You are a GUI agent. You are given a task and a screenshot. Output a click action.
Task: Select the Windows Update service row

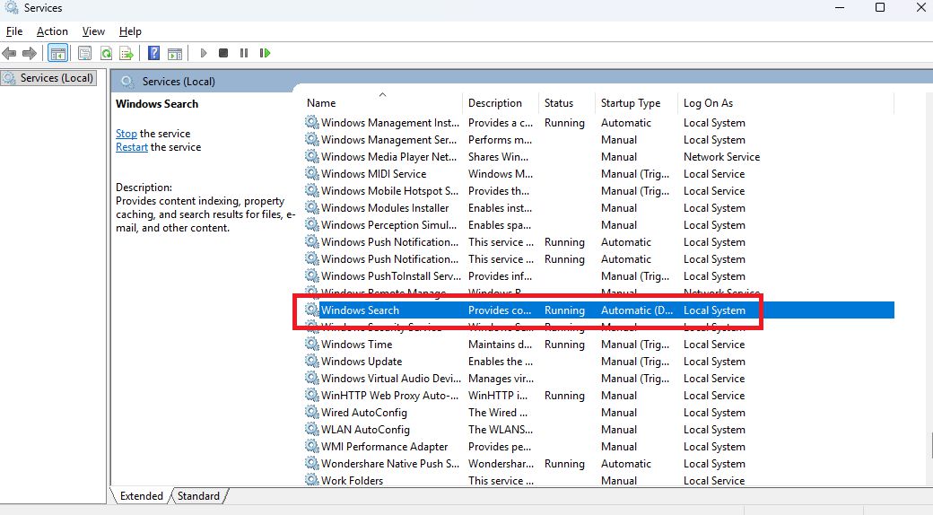(x=362, y=362)
